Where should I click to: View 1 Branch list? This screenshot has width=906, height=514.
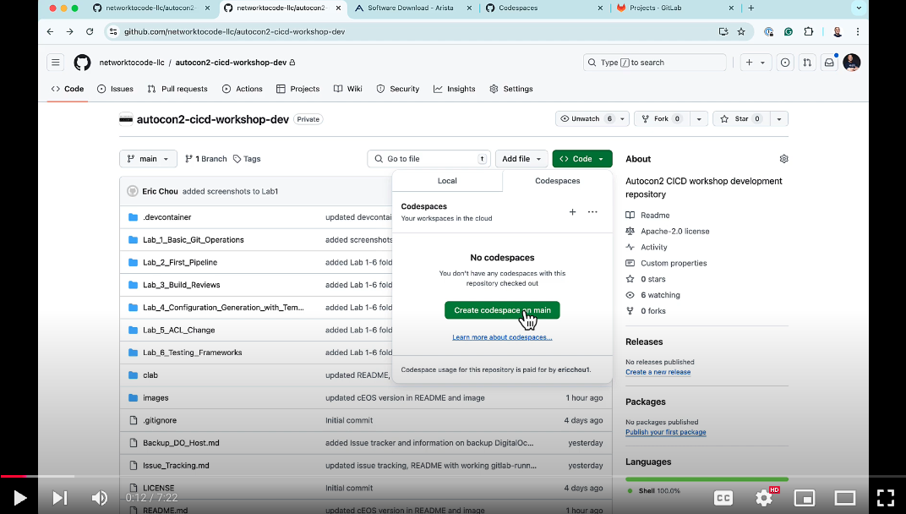tap(205, 159)
